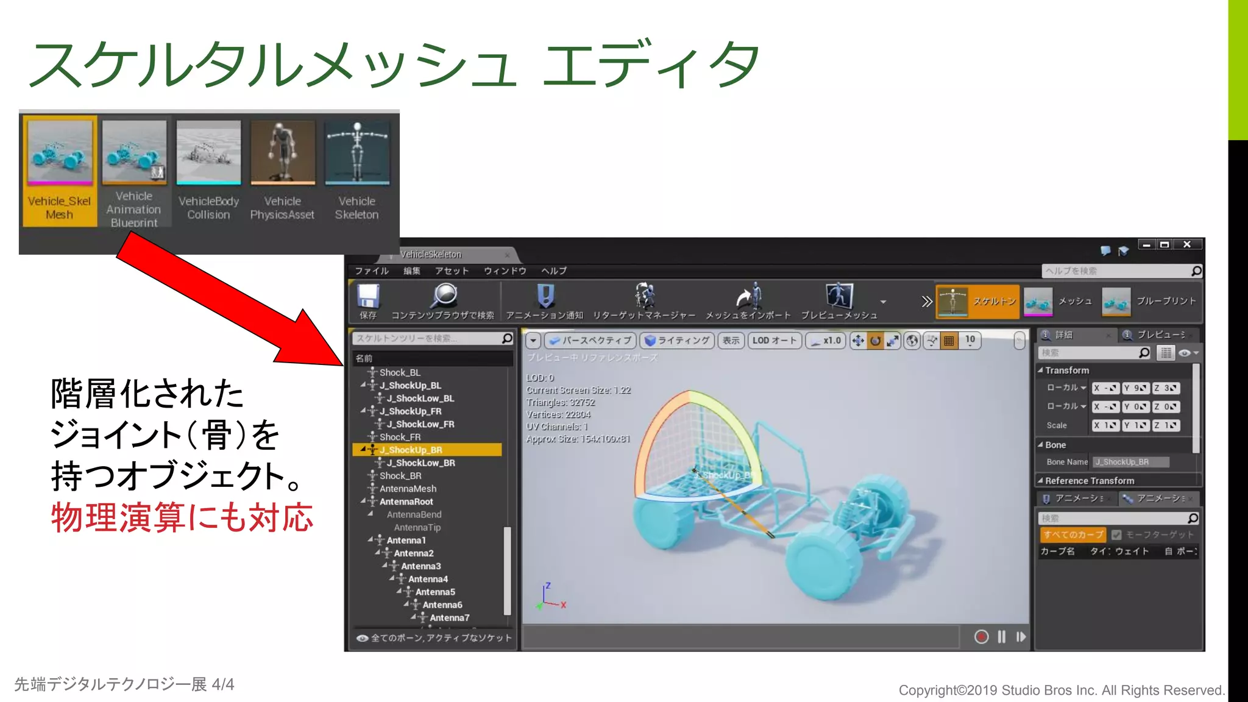Toggle the Morph Target checkbox
The image size is (1248, 702).
point(1116,534)
